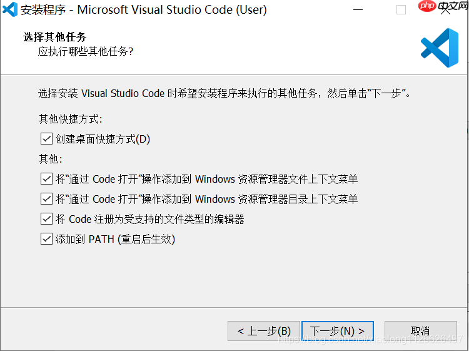The image size is (469, 351).
Task: Toggle the add to PATH checkbox
Action: [46, 239]
